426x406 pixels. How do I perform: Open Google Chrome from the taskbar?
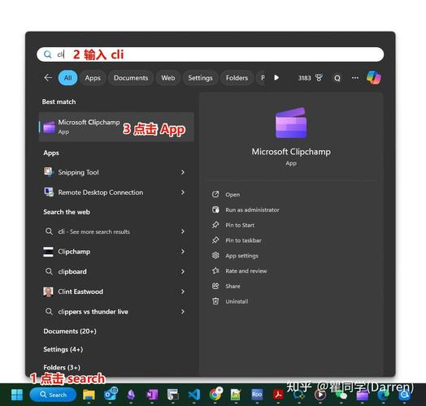click(215, 394)
